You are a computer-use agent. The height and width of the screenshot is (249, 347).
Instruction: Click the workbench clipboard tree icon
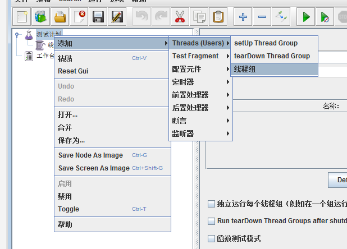29,56
